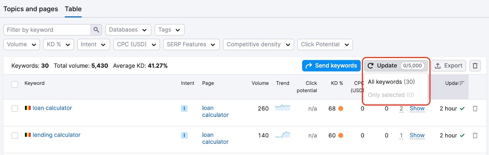Click the Send keywords button
The height and width of the screenshot is (155, 489).
(331, 66)
